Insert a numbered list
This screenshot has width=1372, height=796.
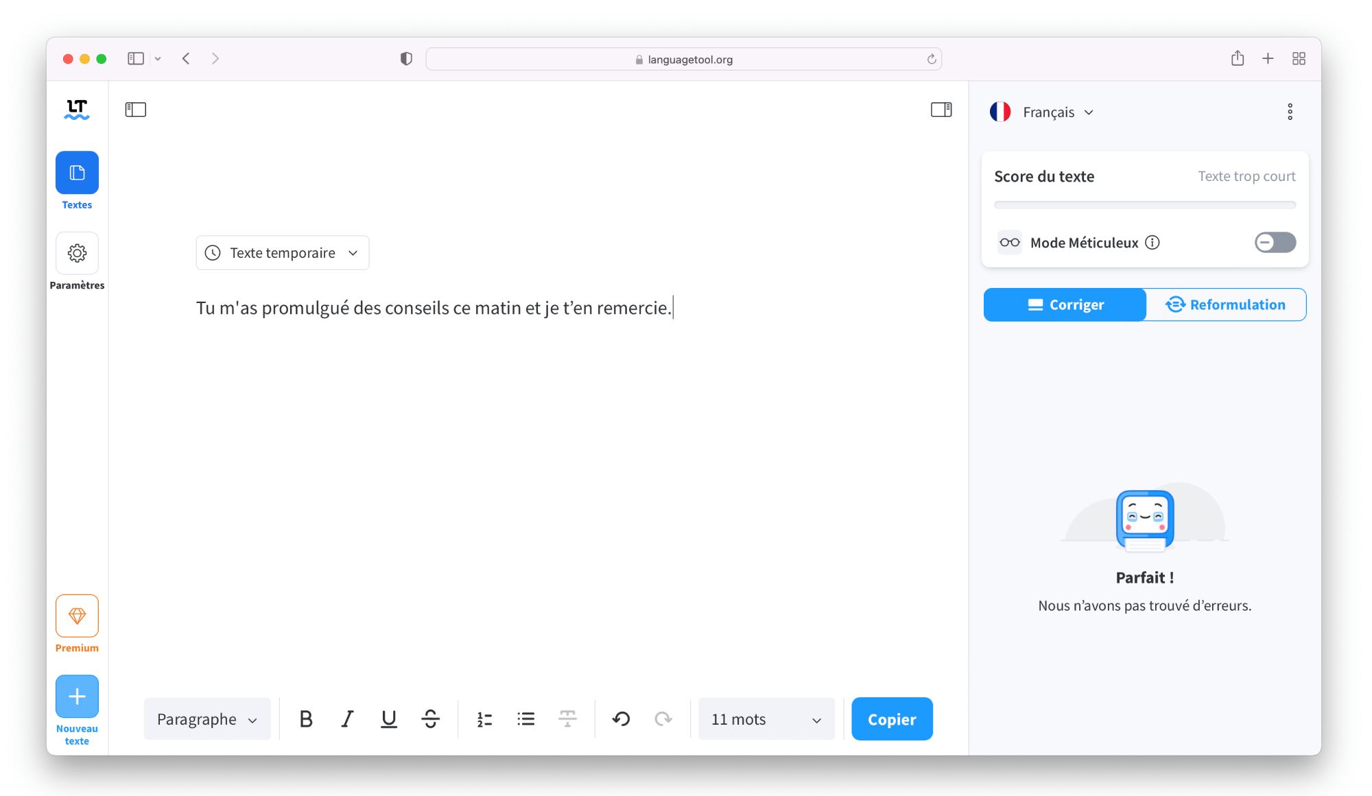(484, 719)
